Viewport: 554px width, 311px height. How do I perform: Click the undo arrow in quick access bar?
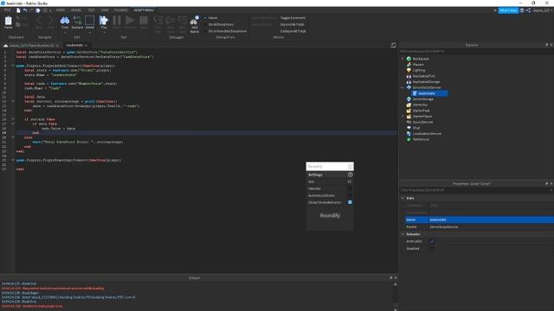point(25,10)
